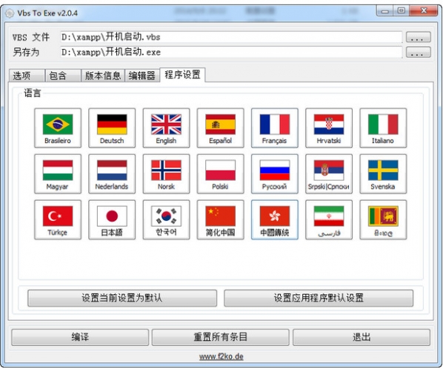The width and height of the screenshot is (443, 369).
Task: Maximize the Vbs To Exe window
Action: (402, 11)
